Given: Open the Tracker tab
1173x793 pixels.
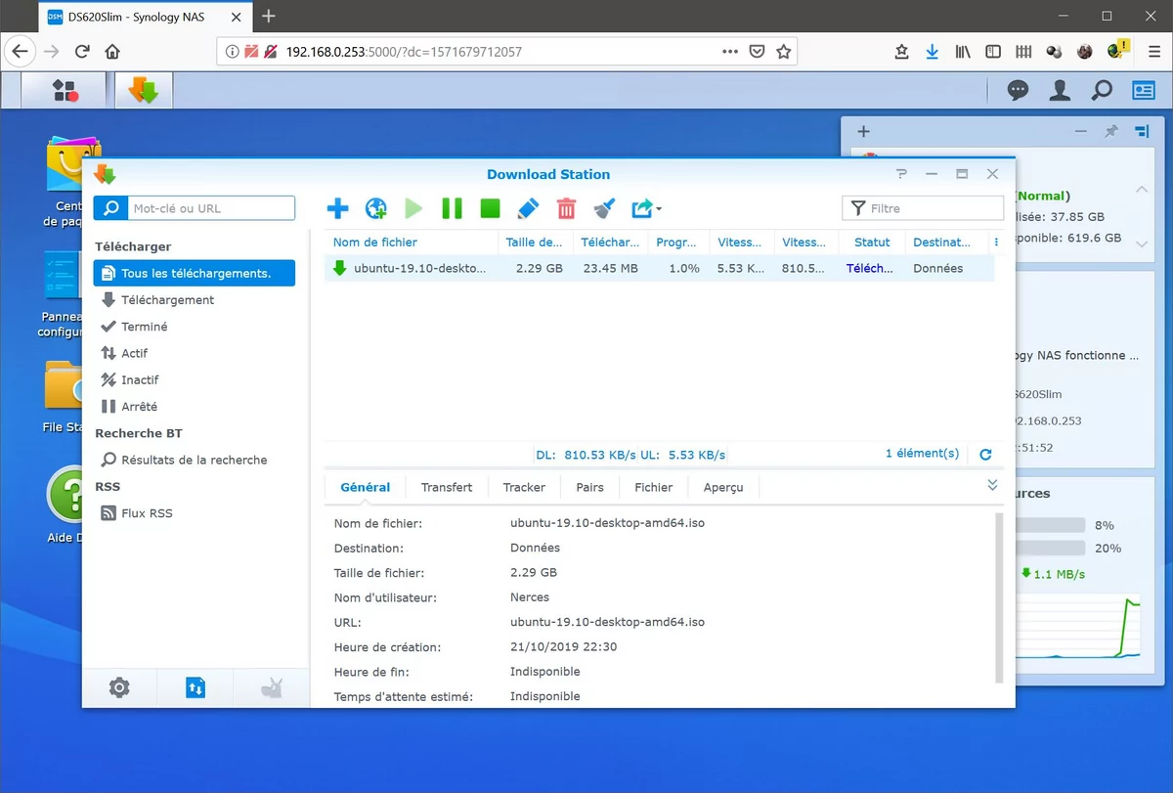Looking at the screenshot, I should (x=524, y=487).
